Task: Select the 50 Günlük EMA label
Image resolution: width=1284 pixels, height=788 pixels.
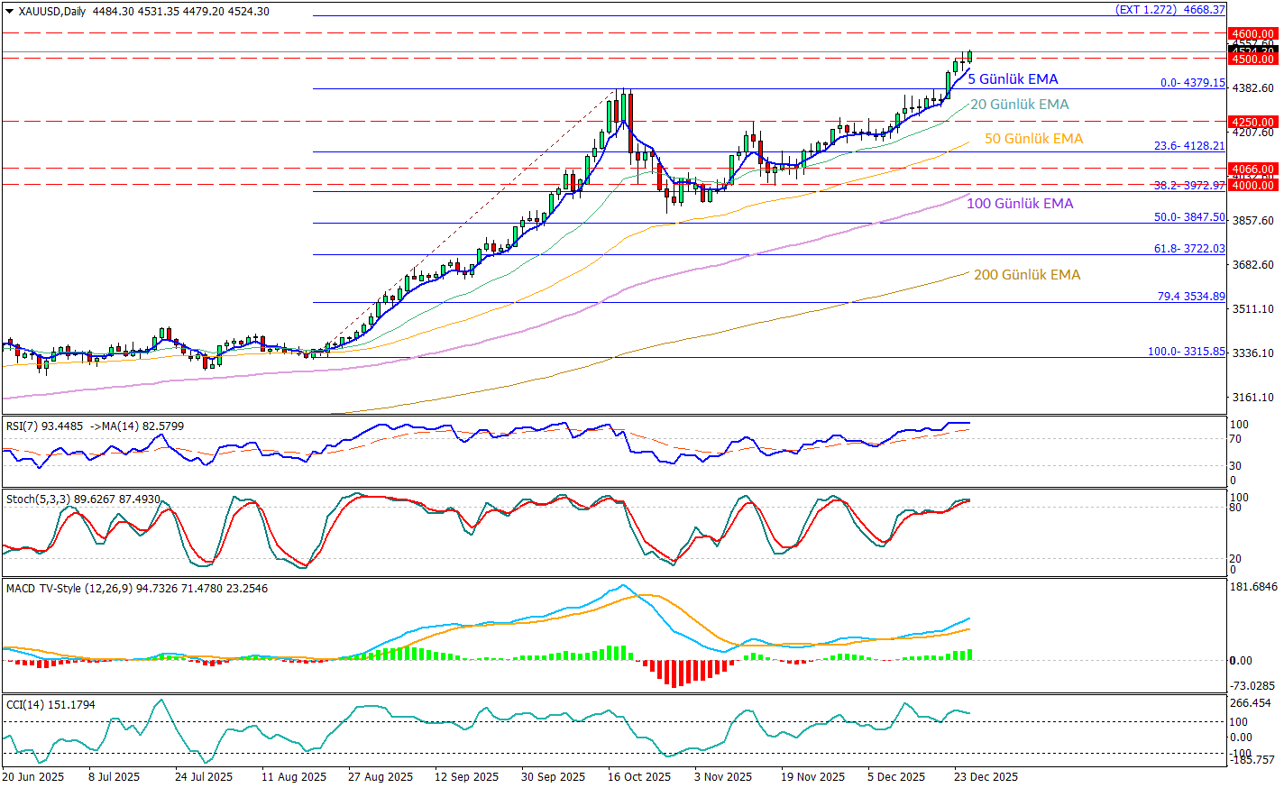Action: [x=1033, y=139]
